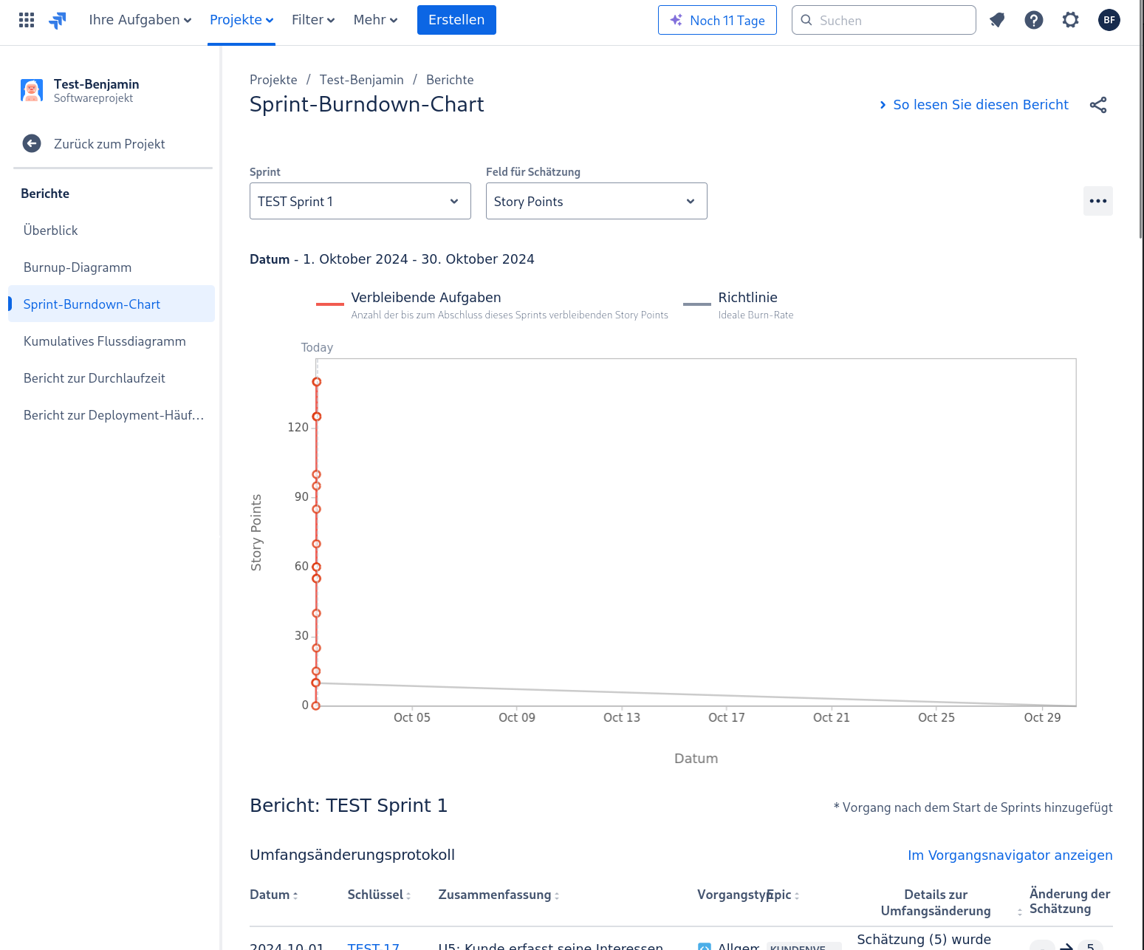Viewport: 1144px width, 950px height.
Task: Open the Mehr menu
Action: point(375,20)
